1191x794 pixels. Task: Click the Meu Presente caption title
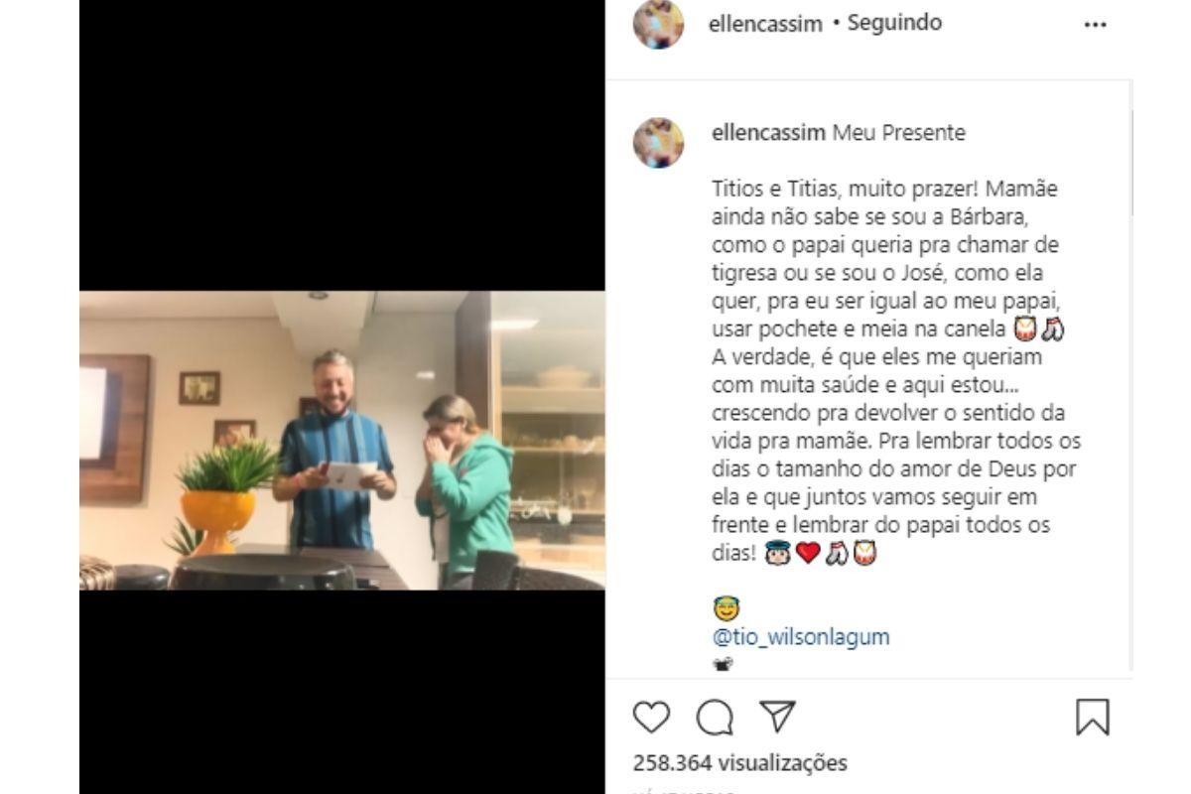pos(898,133)
